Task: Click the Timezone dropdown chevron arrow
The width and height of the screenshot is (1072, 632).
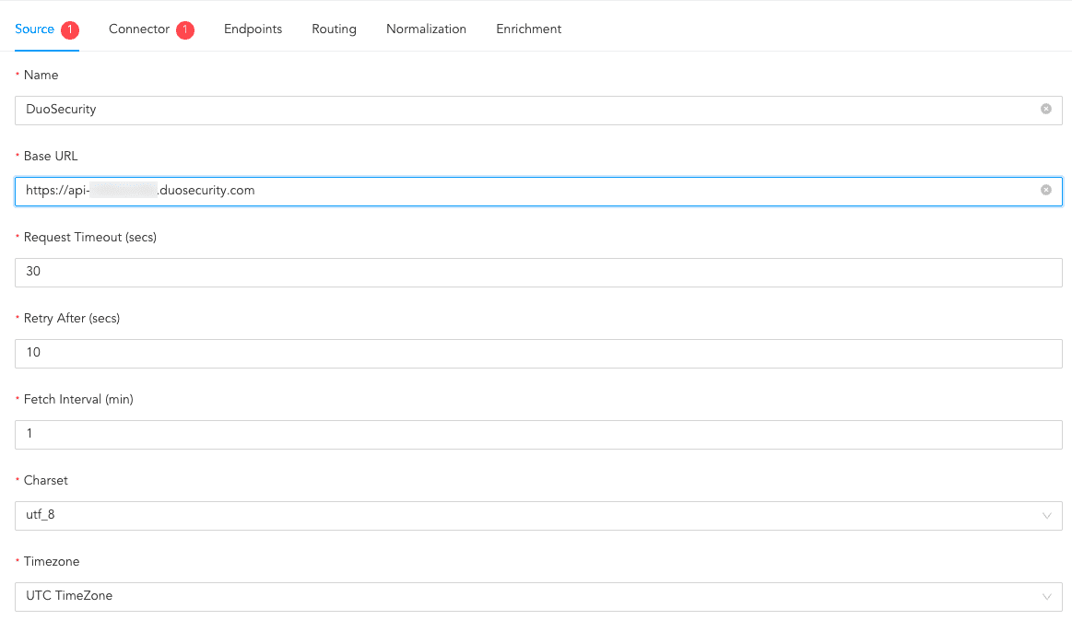Action: click(1046, 597)
